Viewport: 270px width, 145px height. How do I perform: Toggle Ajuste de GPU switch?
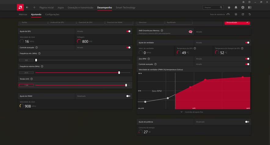pos(128,31)
